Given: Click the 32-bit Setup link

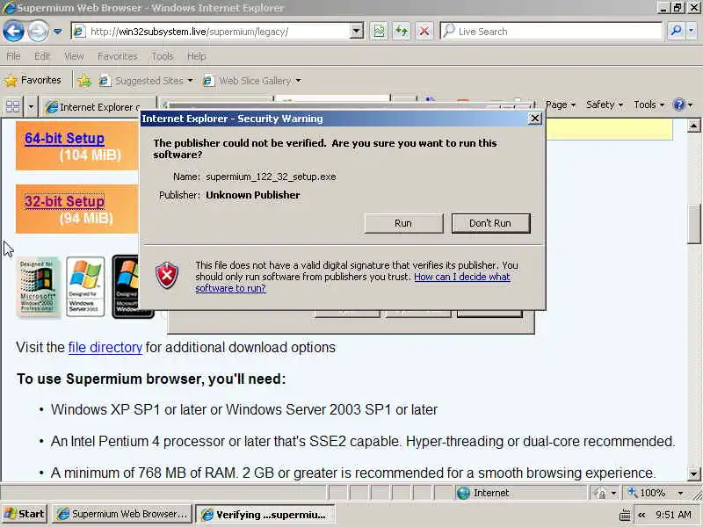Looking at the screenshot, I should pyautogui.click(x=64, y=201).
